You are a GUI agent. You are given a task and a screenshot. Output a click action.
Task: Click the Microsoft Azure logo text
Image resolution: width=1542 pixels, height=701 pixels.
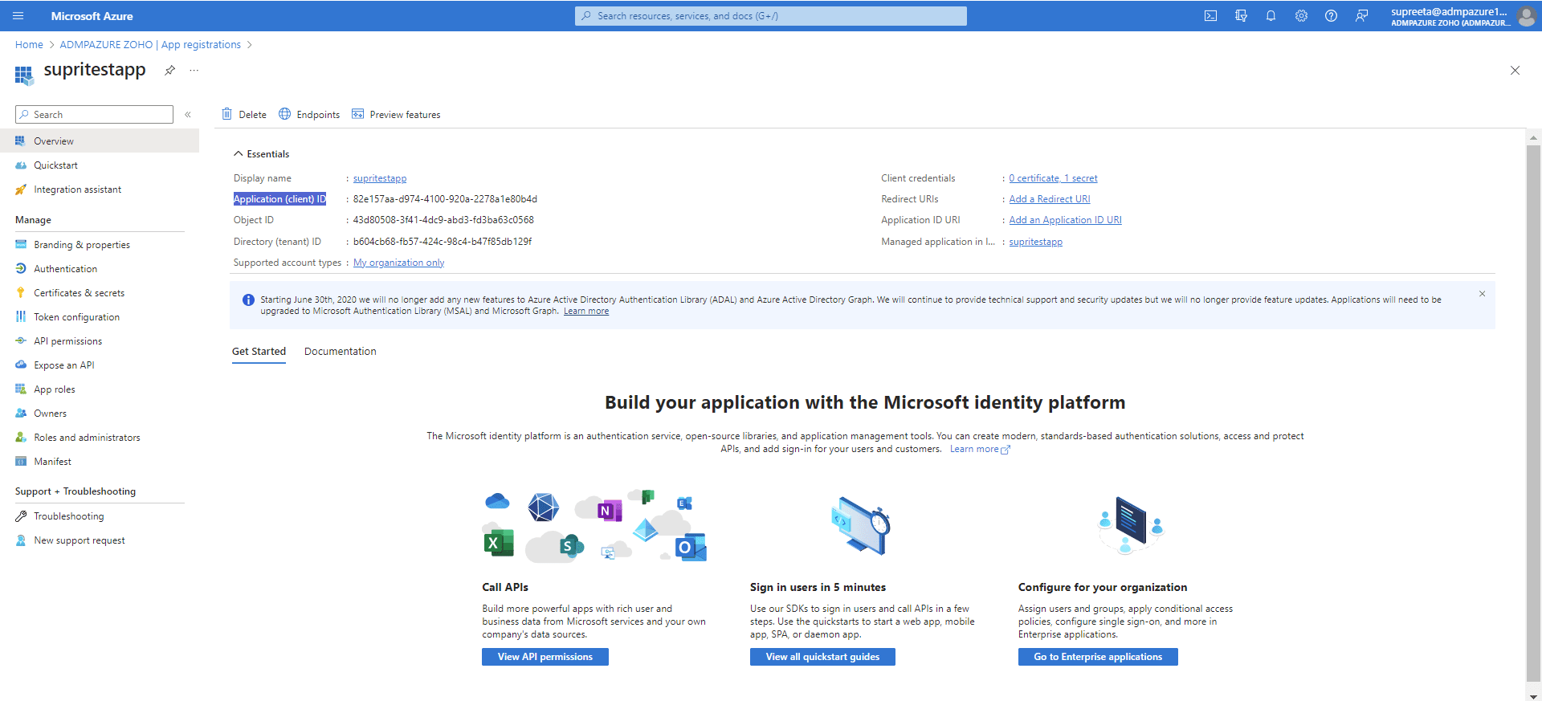pyautogui.click(x=92, y=16)
